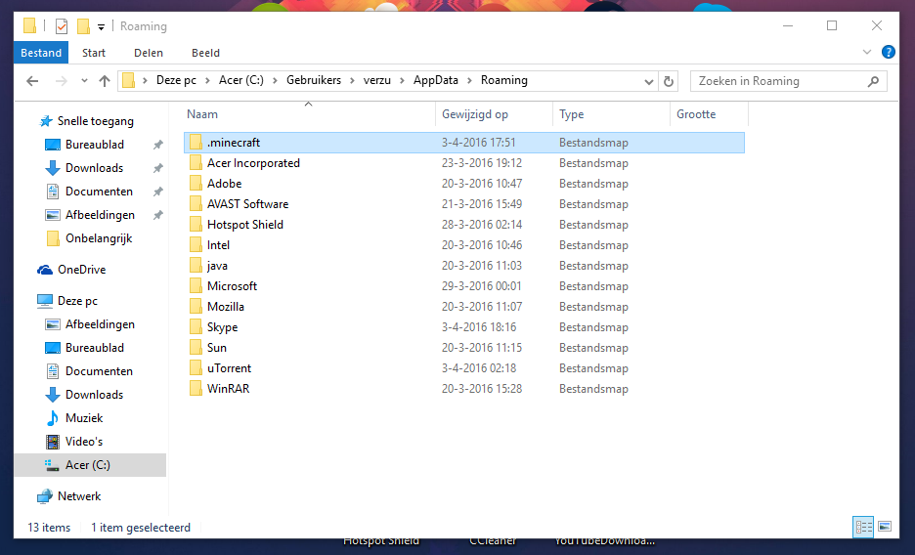This screenshot has width=915, height=555.
Task: Switch to the Beeld ribbon tab
Action: 205,53
